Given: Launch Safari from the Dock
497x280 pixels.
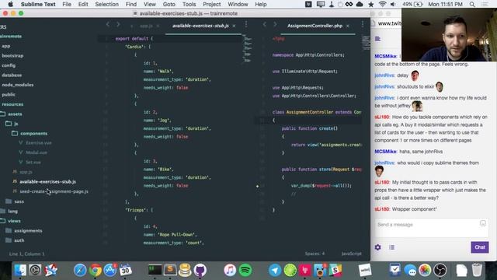Looking at the screenshot, I should 80,270.
